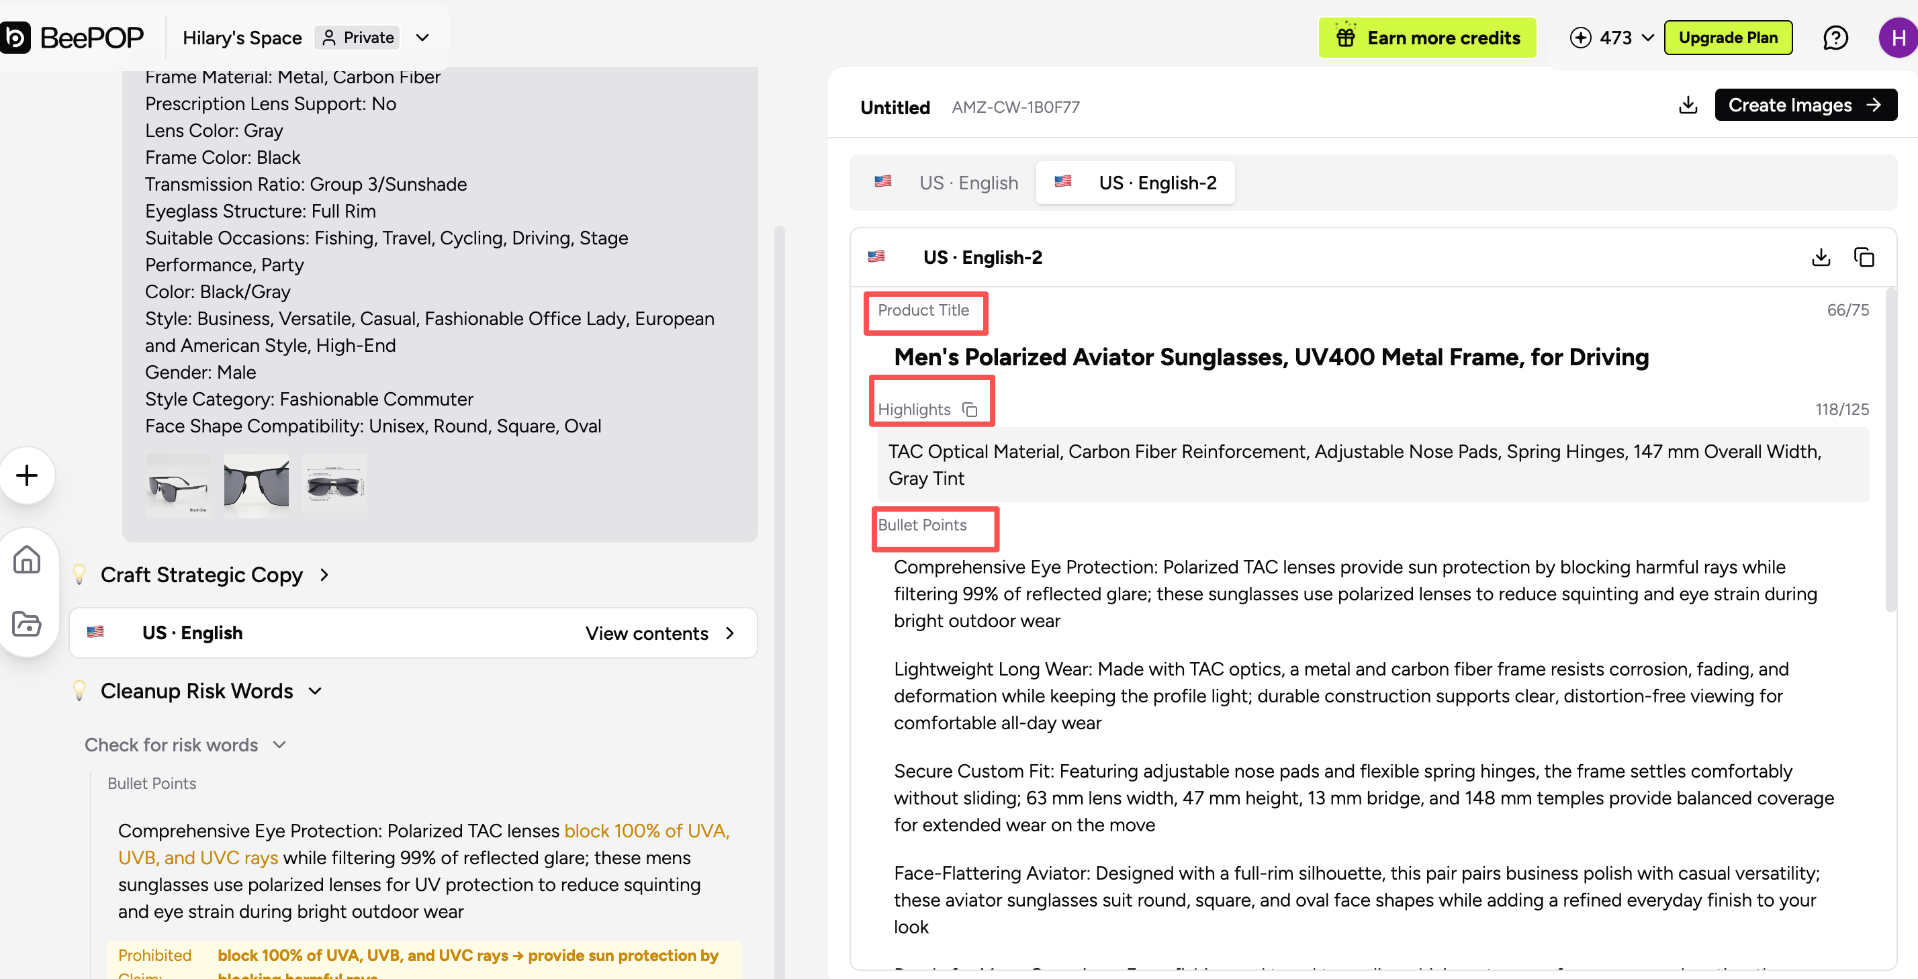Viewport: 1918px width, 979px height.
Task: Click Upgrade Plan button
Action: tap(1727, 37)
